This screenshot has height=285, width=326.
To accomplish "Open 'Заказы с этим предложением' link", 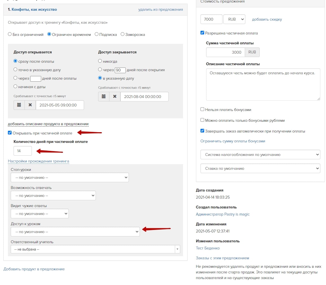I will (223, 258).
